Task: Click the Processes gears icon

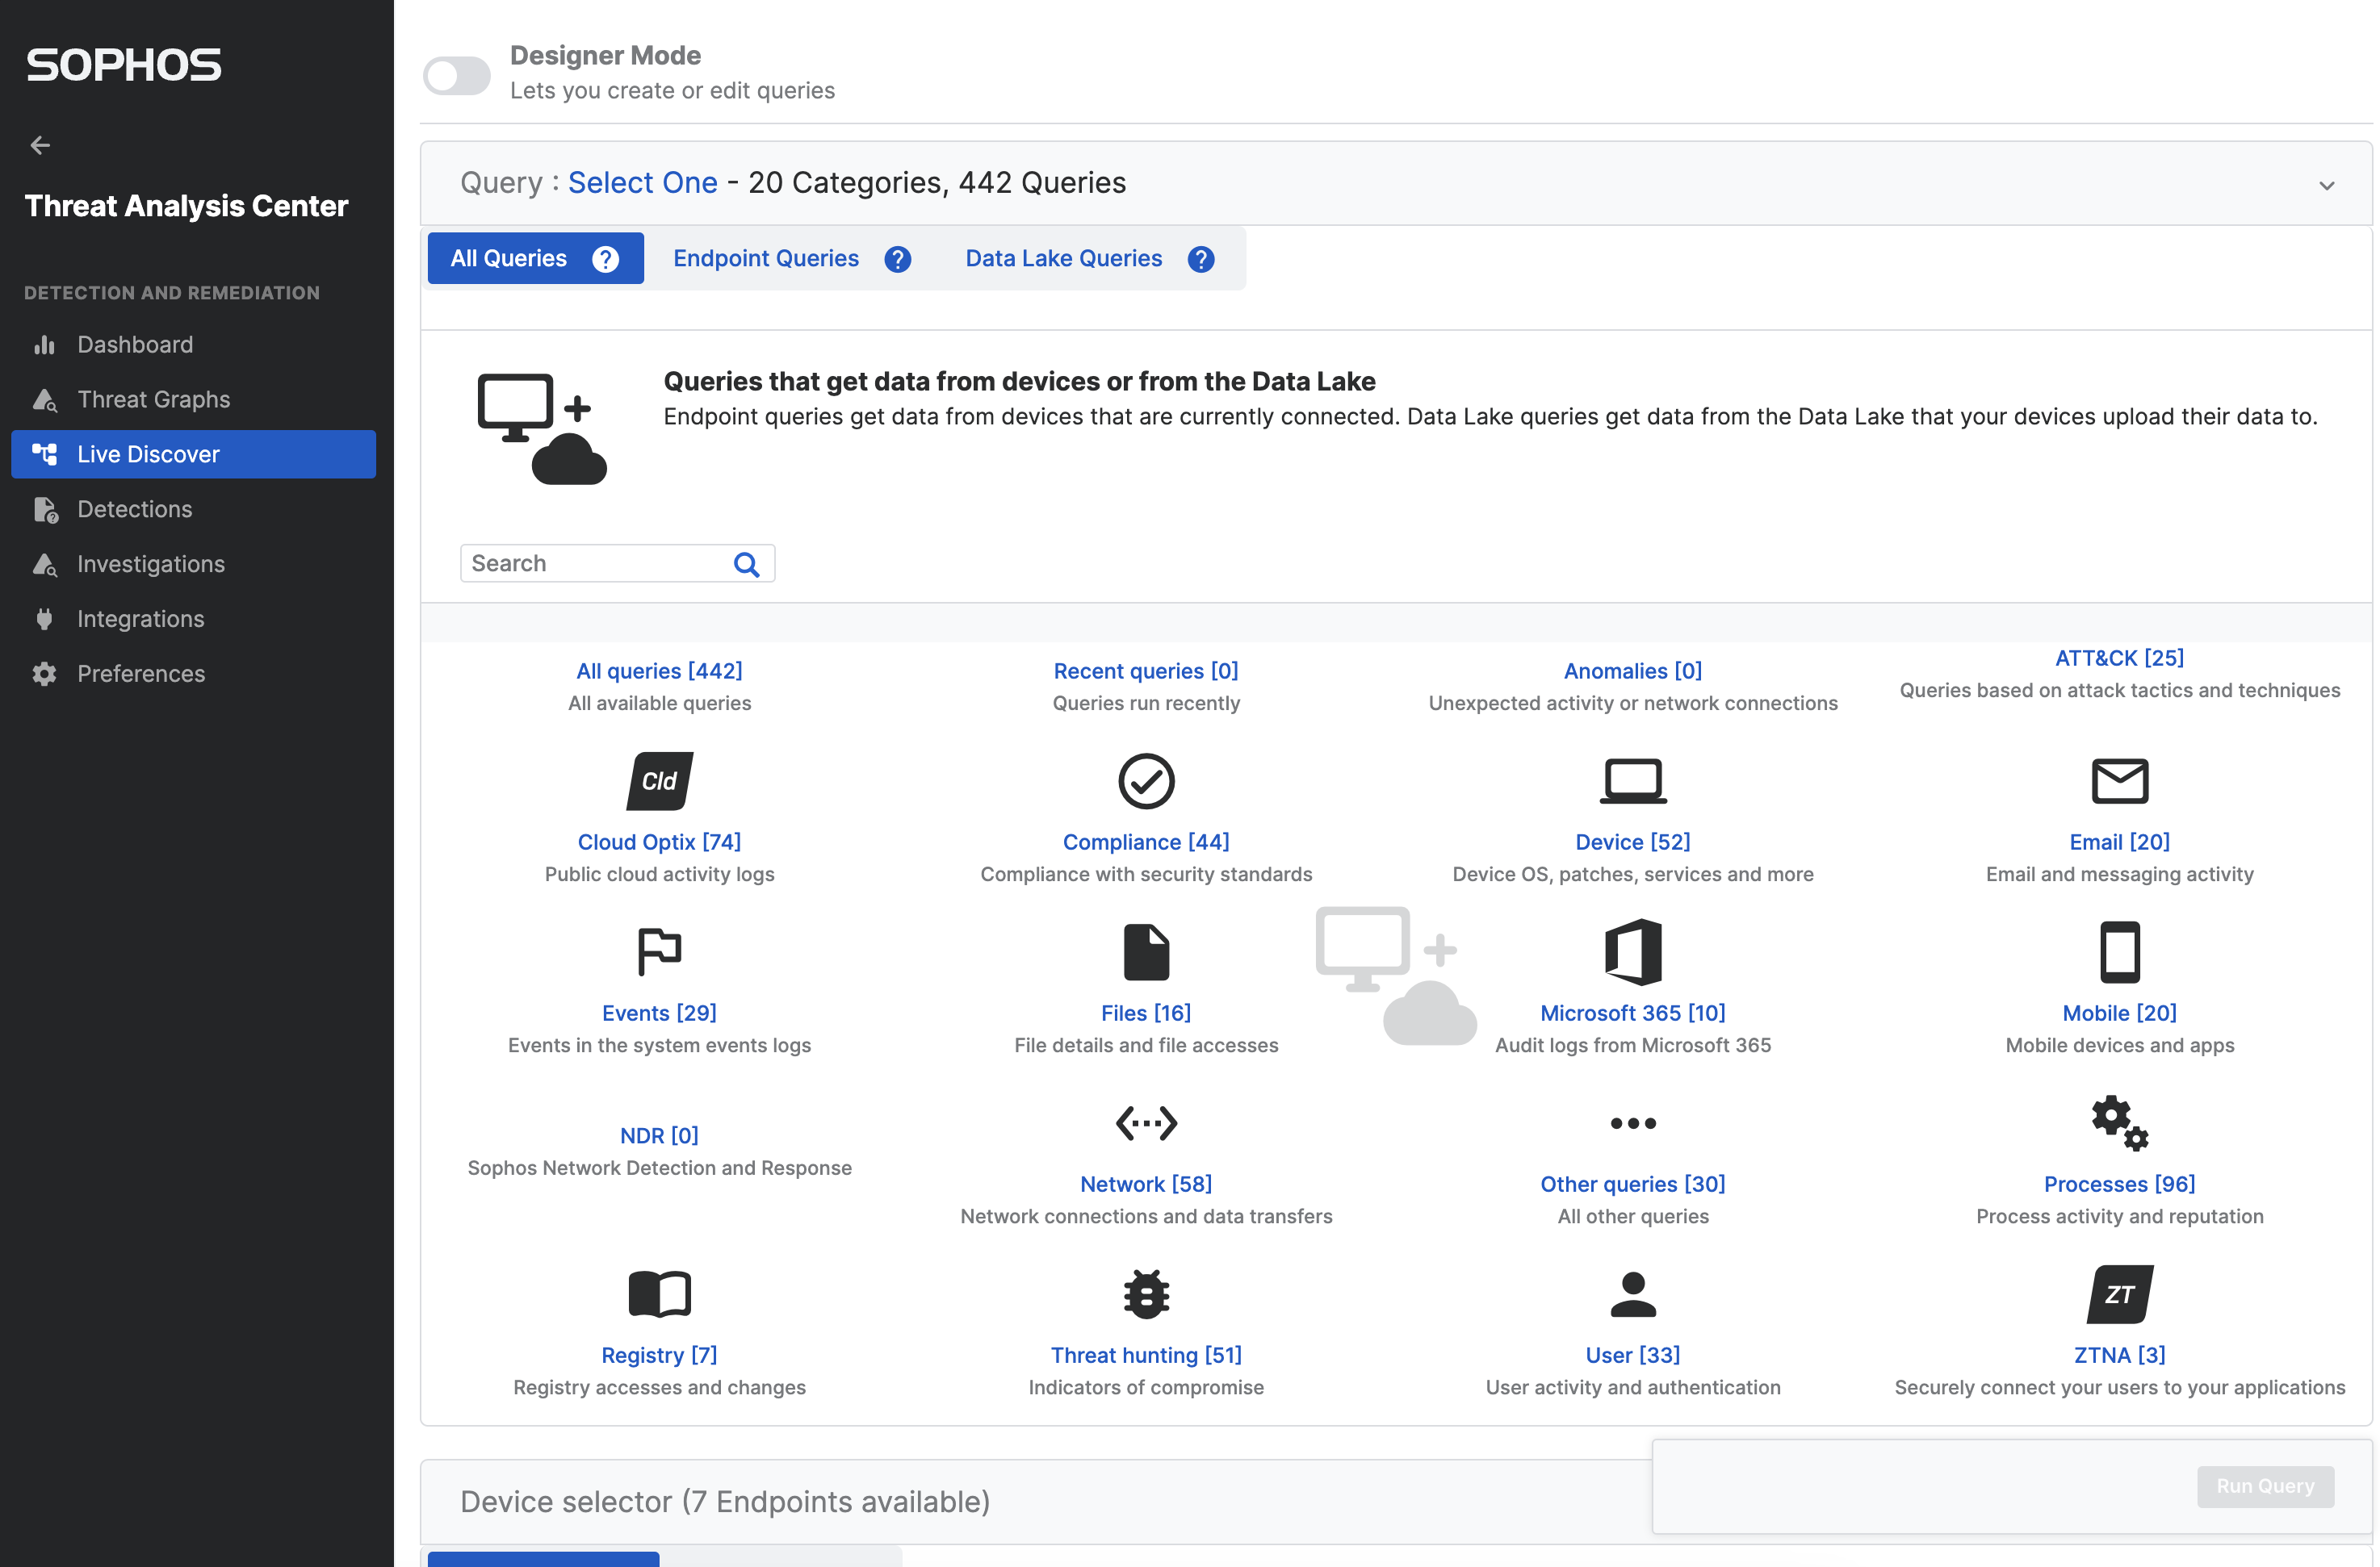Action: pyautogui.click(x=2119, y=1122)
